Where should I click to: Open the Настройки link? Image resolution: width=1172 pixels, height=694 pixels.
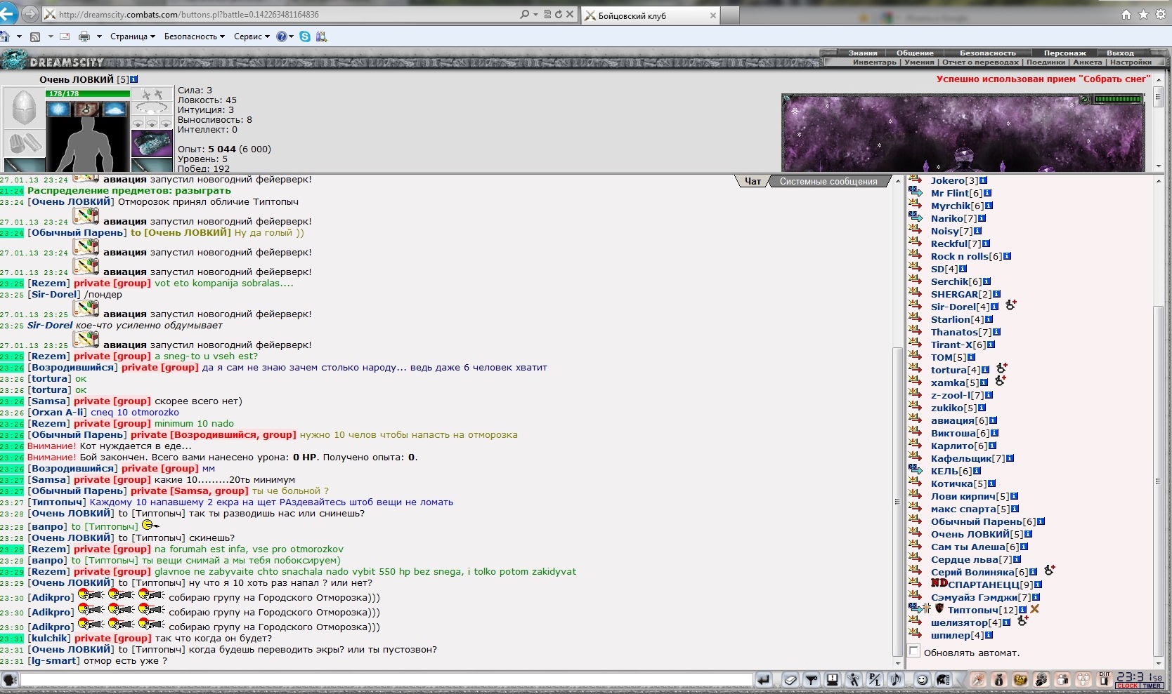pyautogui.click(x=1131, y=62)
